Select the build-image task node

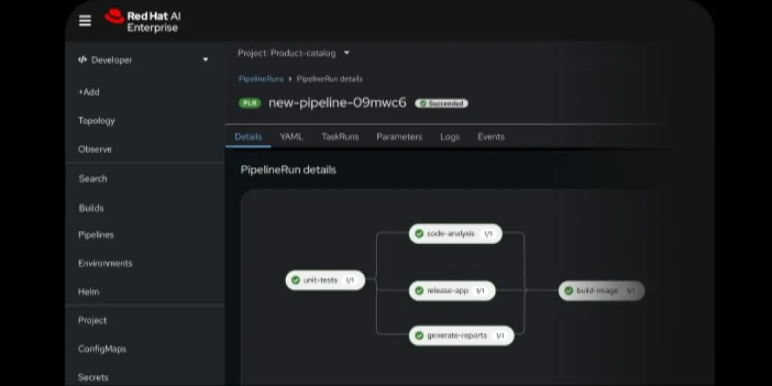pyautogui.click(x=601, y=290)
